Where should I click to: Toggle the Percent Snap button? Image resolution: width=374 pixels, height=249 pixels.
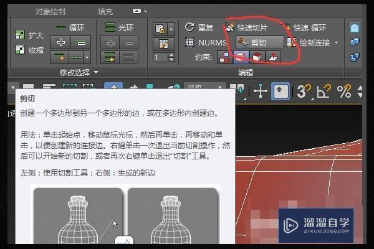coord(343,91)
